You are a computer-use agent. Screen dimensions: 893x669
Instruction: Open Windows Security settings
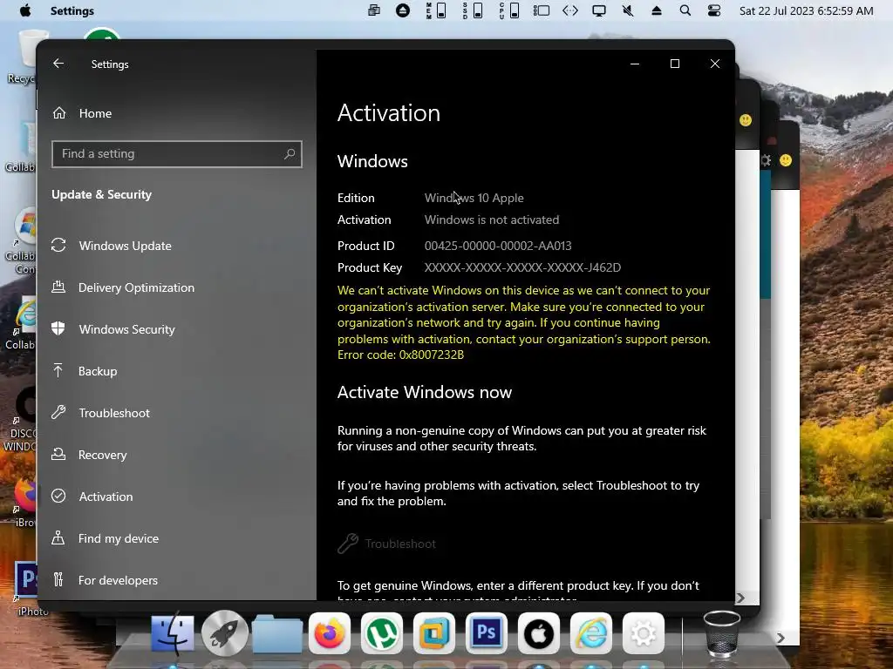click(x=126, y=329)
